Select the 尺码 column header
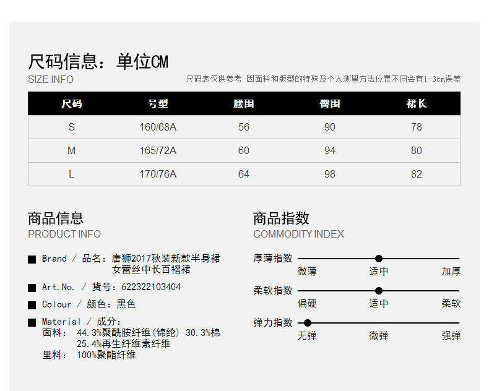This screenshot has width=489, height=391. click(71, 103)
